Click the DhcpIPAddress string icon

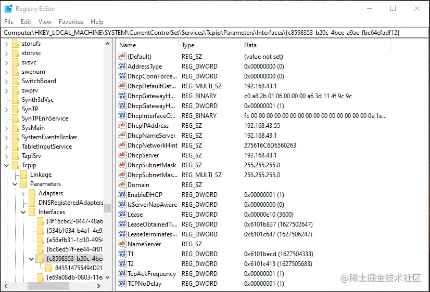pos(122,125)
